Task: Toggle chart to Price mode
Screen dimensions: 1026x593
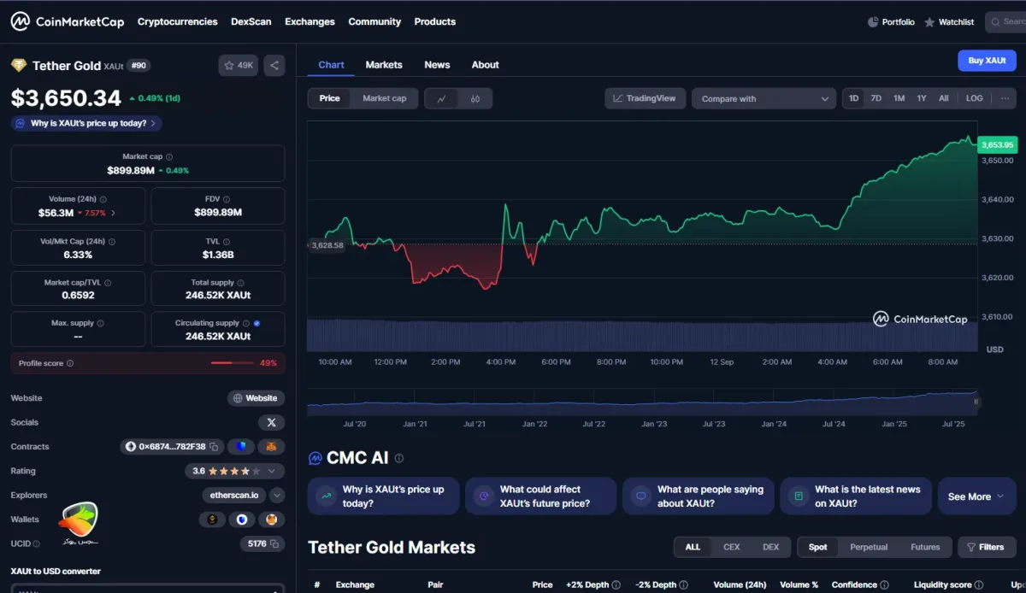Action: point(330,98)
